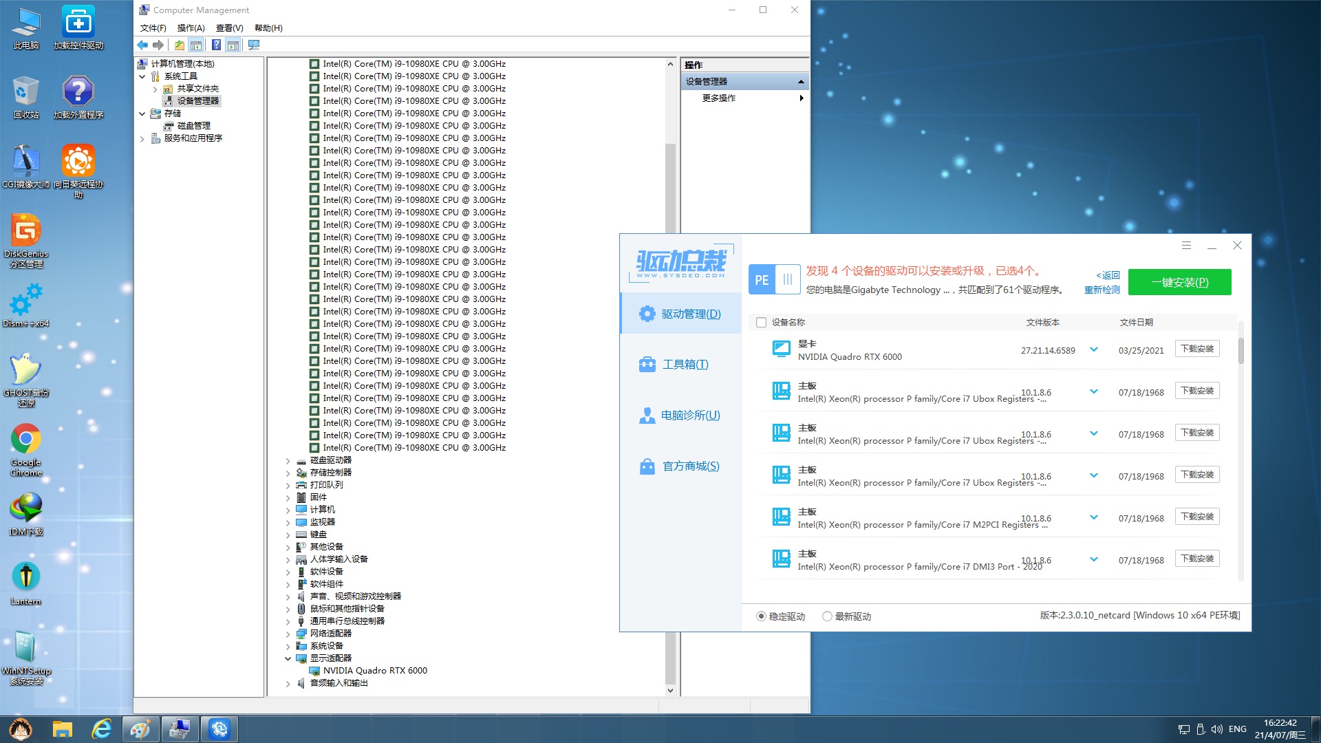This screenshot has width=1321, height=743.
Task: Click the monitor scan toolbar icon
Action: pyautogui.click(x=254, y=45)
